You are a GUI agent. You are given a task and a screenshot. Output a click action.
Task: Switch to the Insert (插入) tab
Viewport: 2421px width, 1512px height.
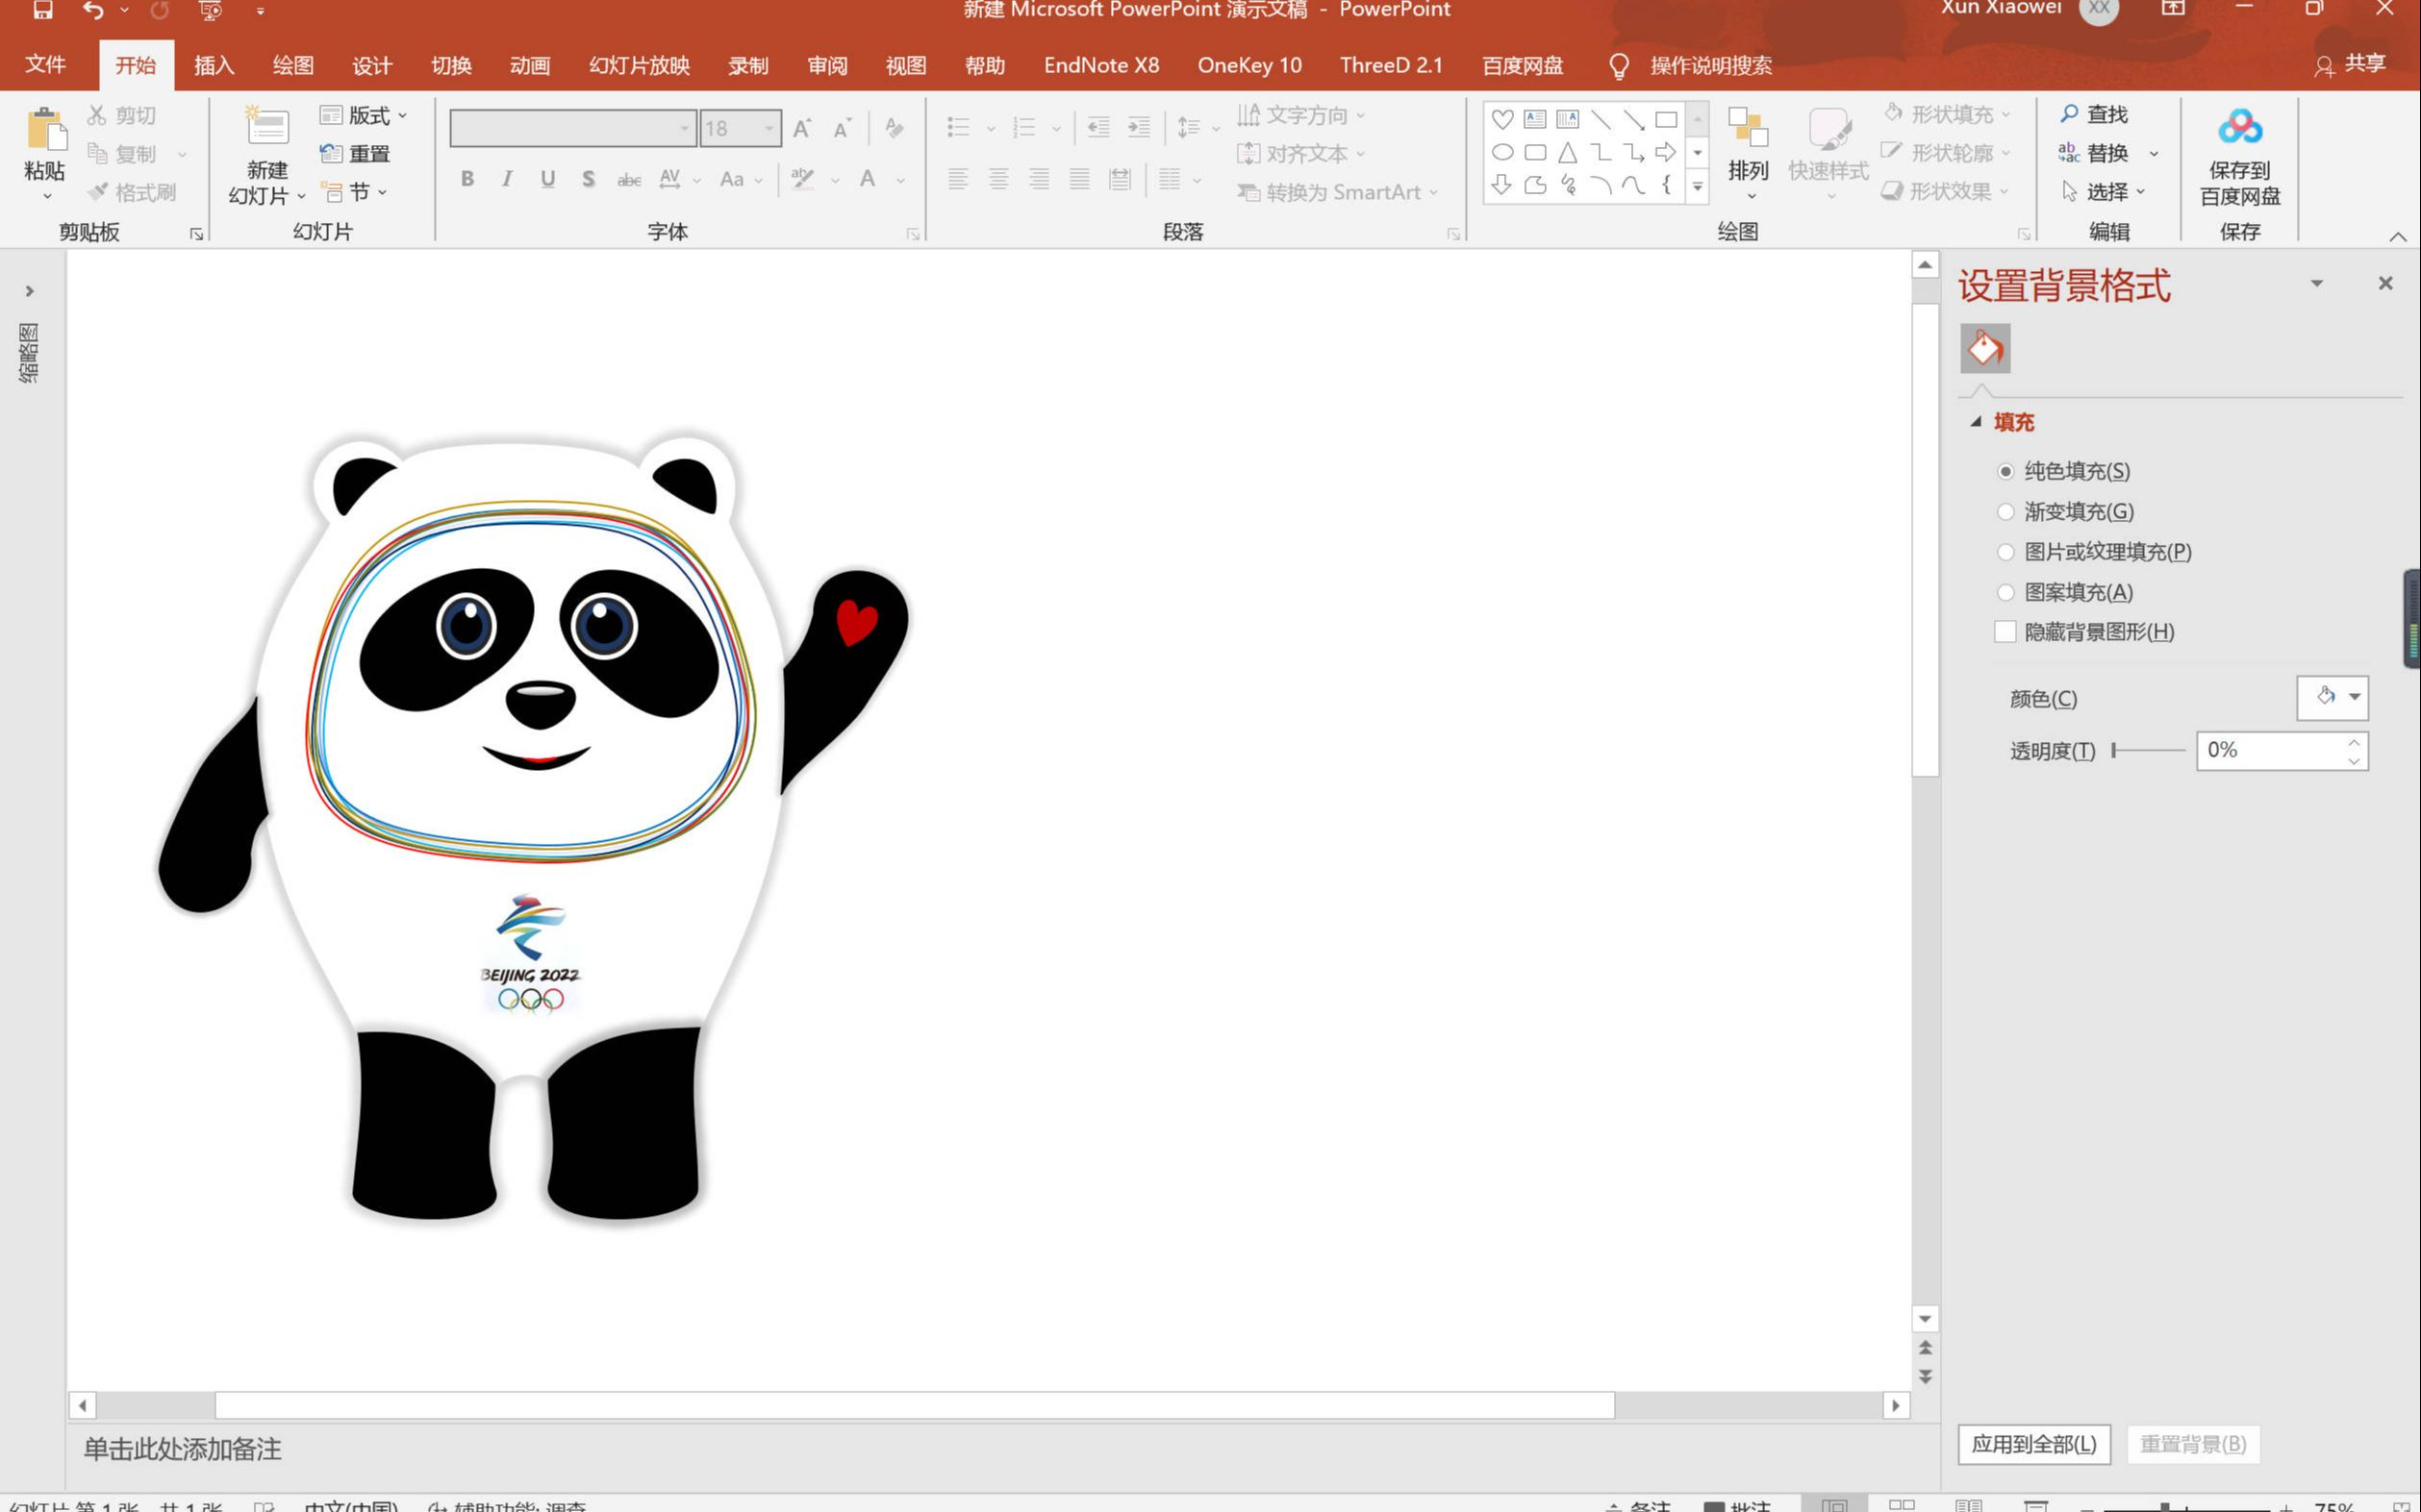click(214, 65)
